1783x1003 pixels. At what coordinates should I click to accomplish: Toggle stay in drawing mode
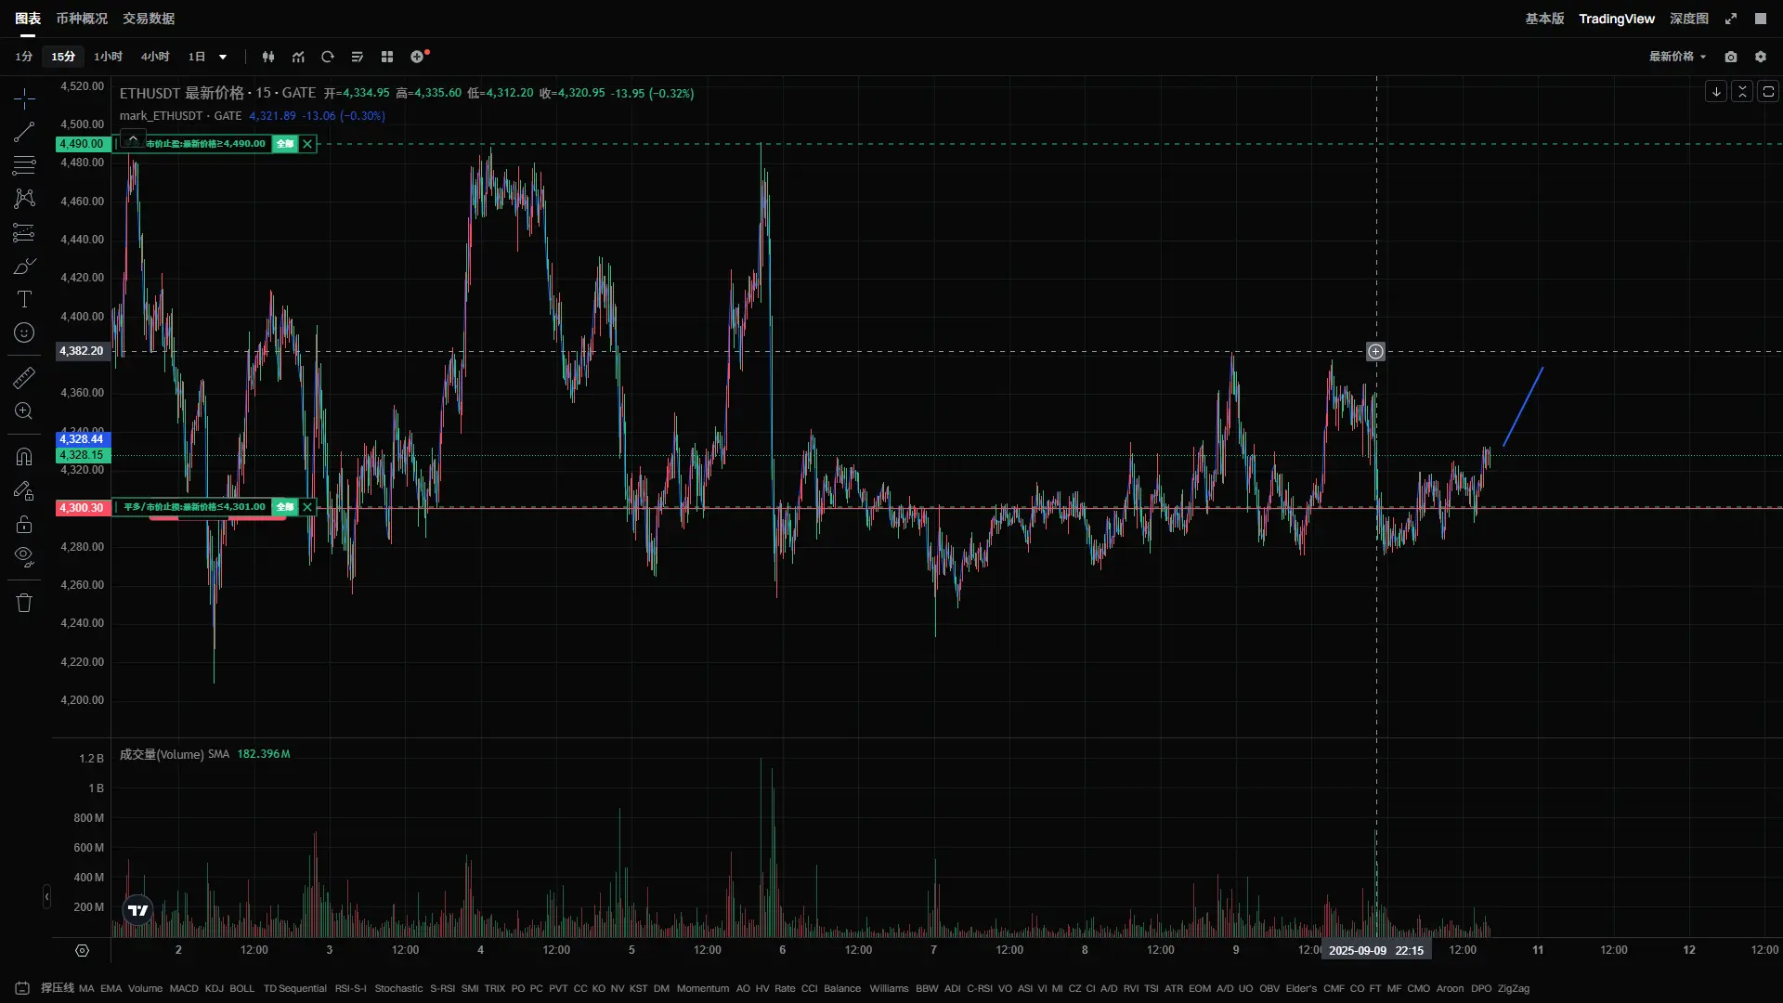point(24,490)
